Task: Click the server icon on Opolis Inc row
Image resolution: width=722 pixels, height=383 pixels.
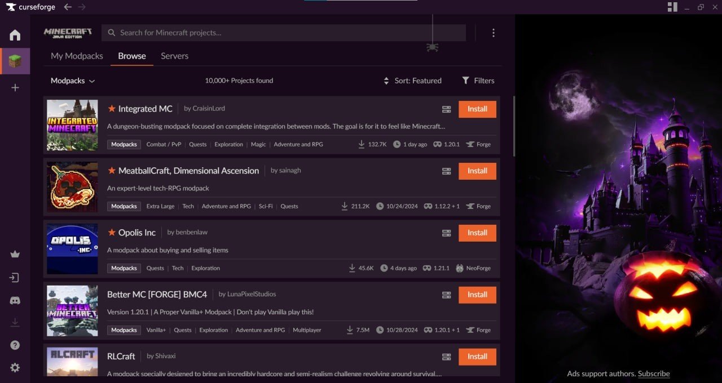Action: click(x=446, y=233)
